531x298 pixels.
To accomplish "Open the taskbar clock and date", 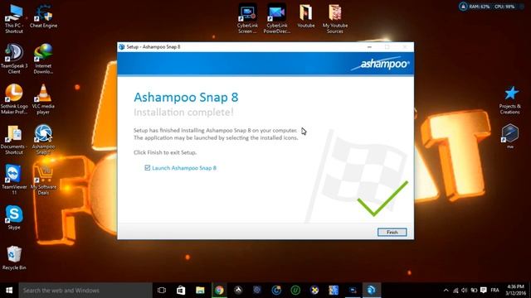I will [x=516, y=291].
